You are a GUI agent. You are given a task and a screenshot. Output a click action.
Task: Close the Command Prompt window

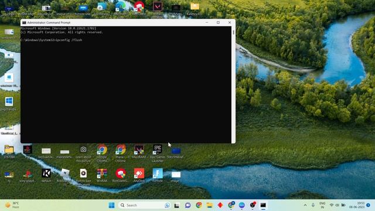[230, 22]
